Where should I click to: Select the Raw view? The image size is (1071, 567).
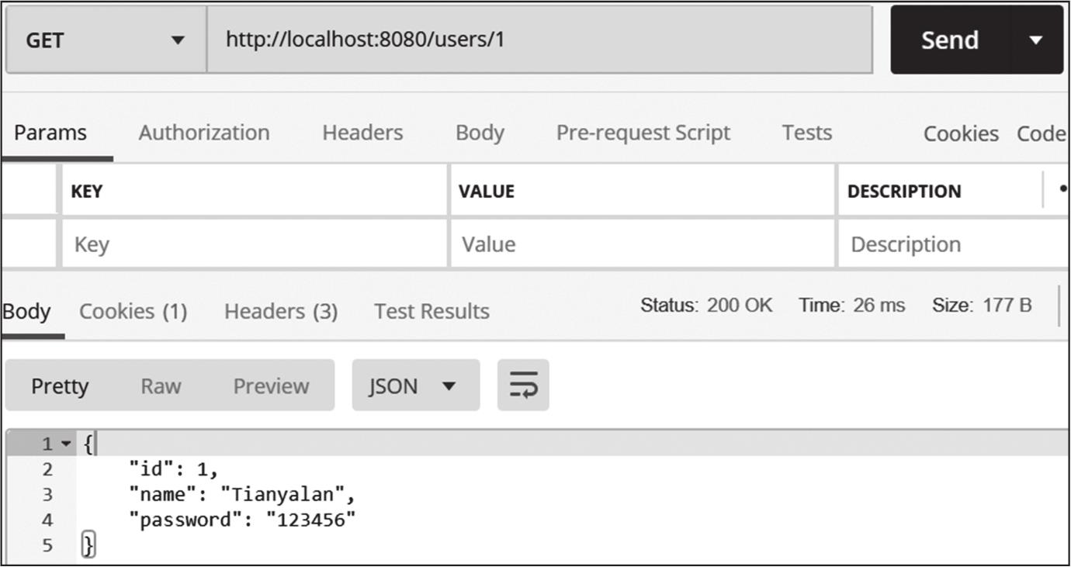[x=161, y=385]
